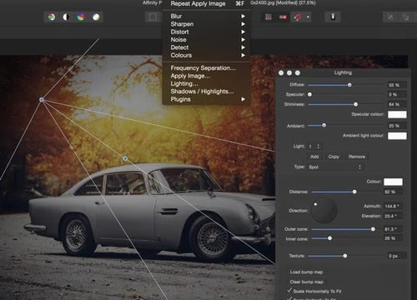Adjust the Diffuse slider handle
Screen dimensions: 417x300
click(349, 85)
